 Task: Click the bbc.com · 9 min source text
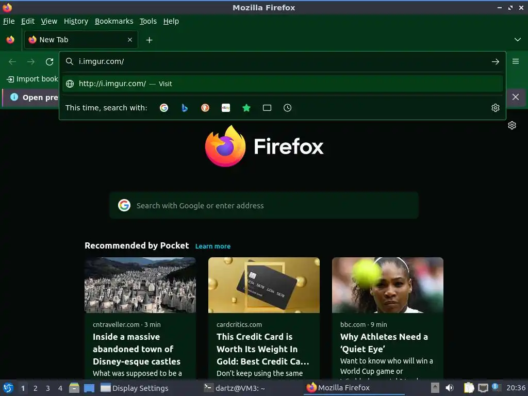click(x=364, y=325)
